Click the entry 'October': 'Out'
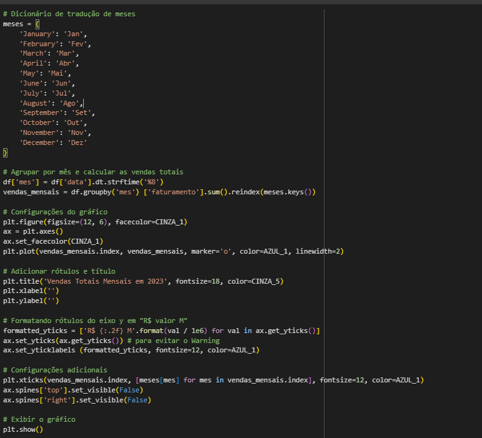This screenshot has height=438, width=482. point(53,122)
